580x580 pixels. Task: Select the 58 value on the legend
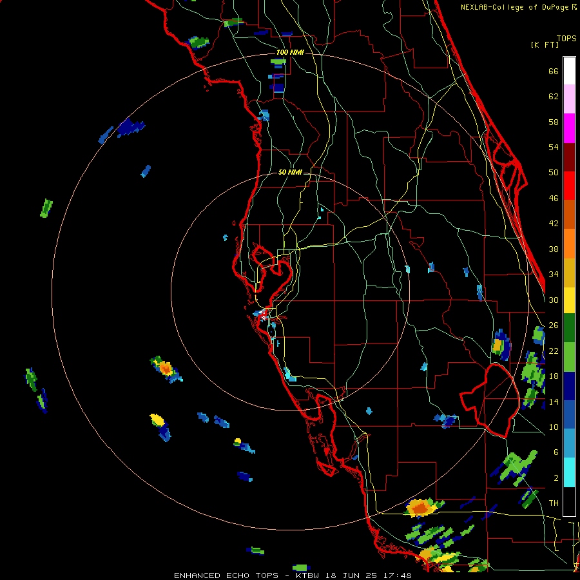click(x=554, y=122)
